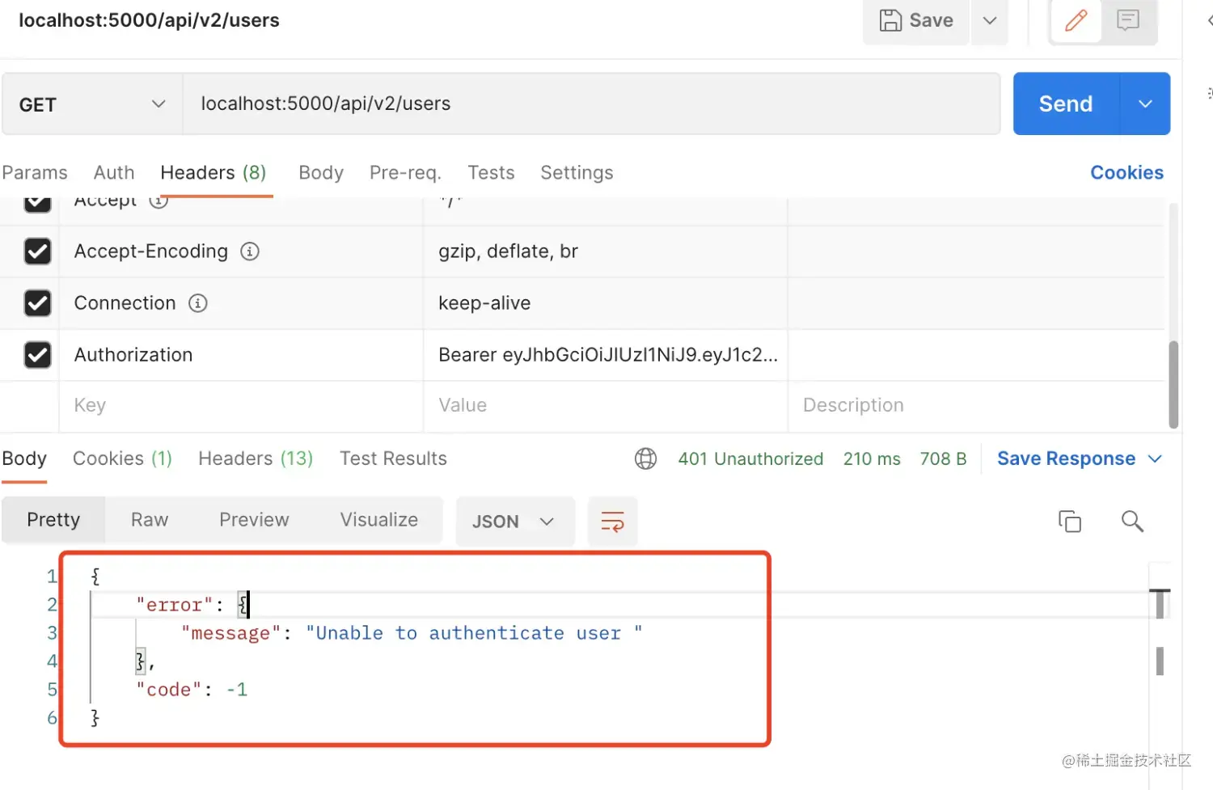Expand the Save Response dropdown chevron

tap(1155, 459)
